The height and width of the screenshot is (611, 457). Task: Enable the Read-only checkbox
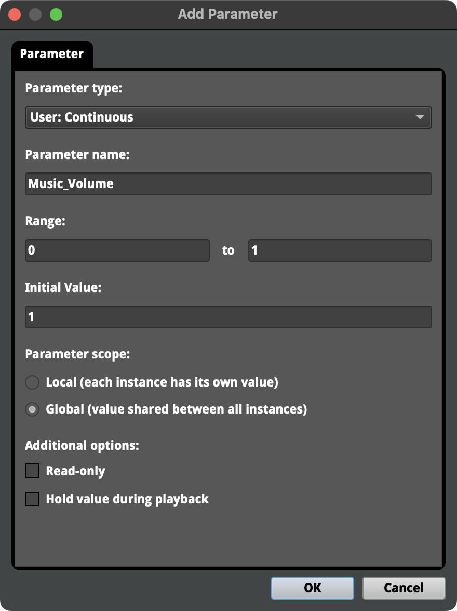click(x=32, y=471)
